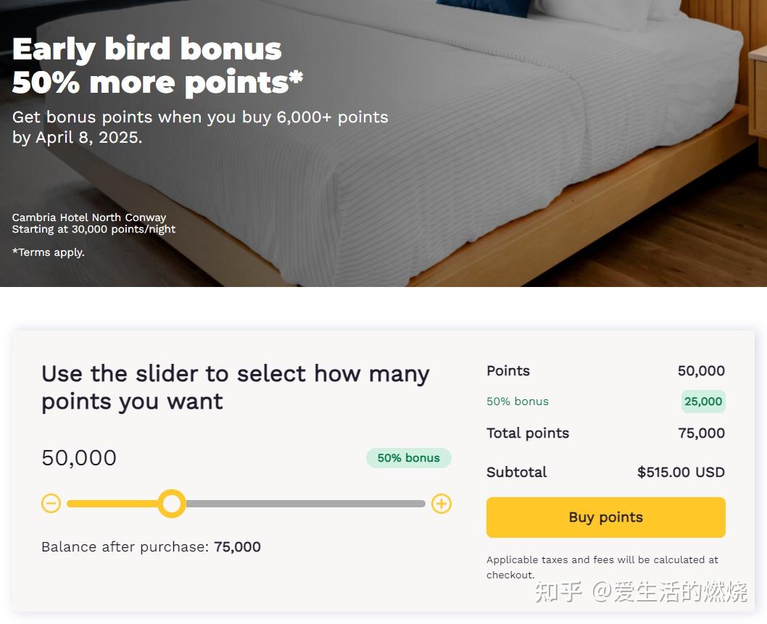Click the $515.00 USD subtotal amount

681,473
